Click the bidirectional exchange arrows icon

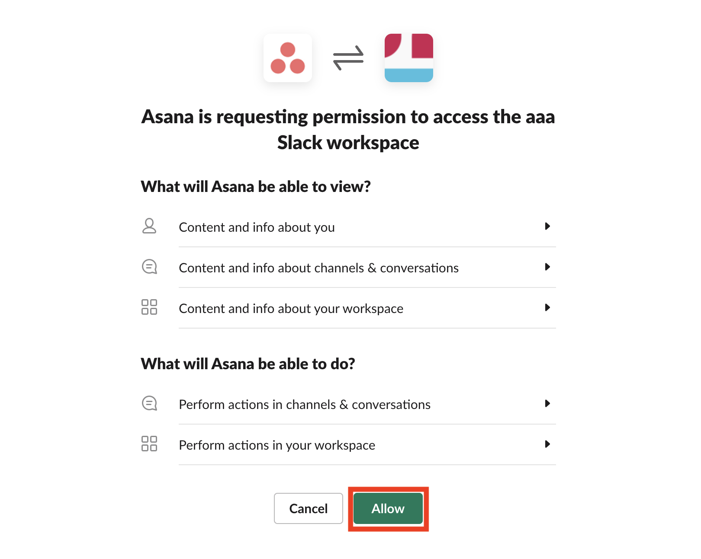coord(348,57)
